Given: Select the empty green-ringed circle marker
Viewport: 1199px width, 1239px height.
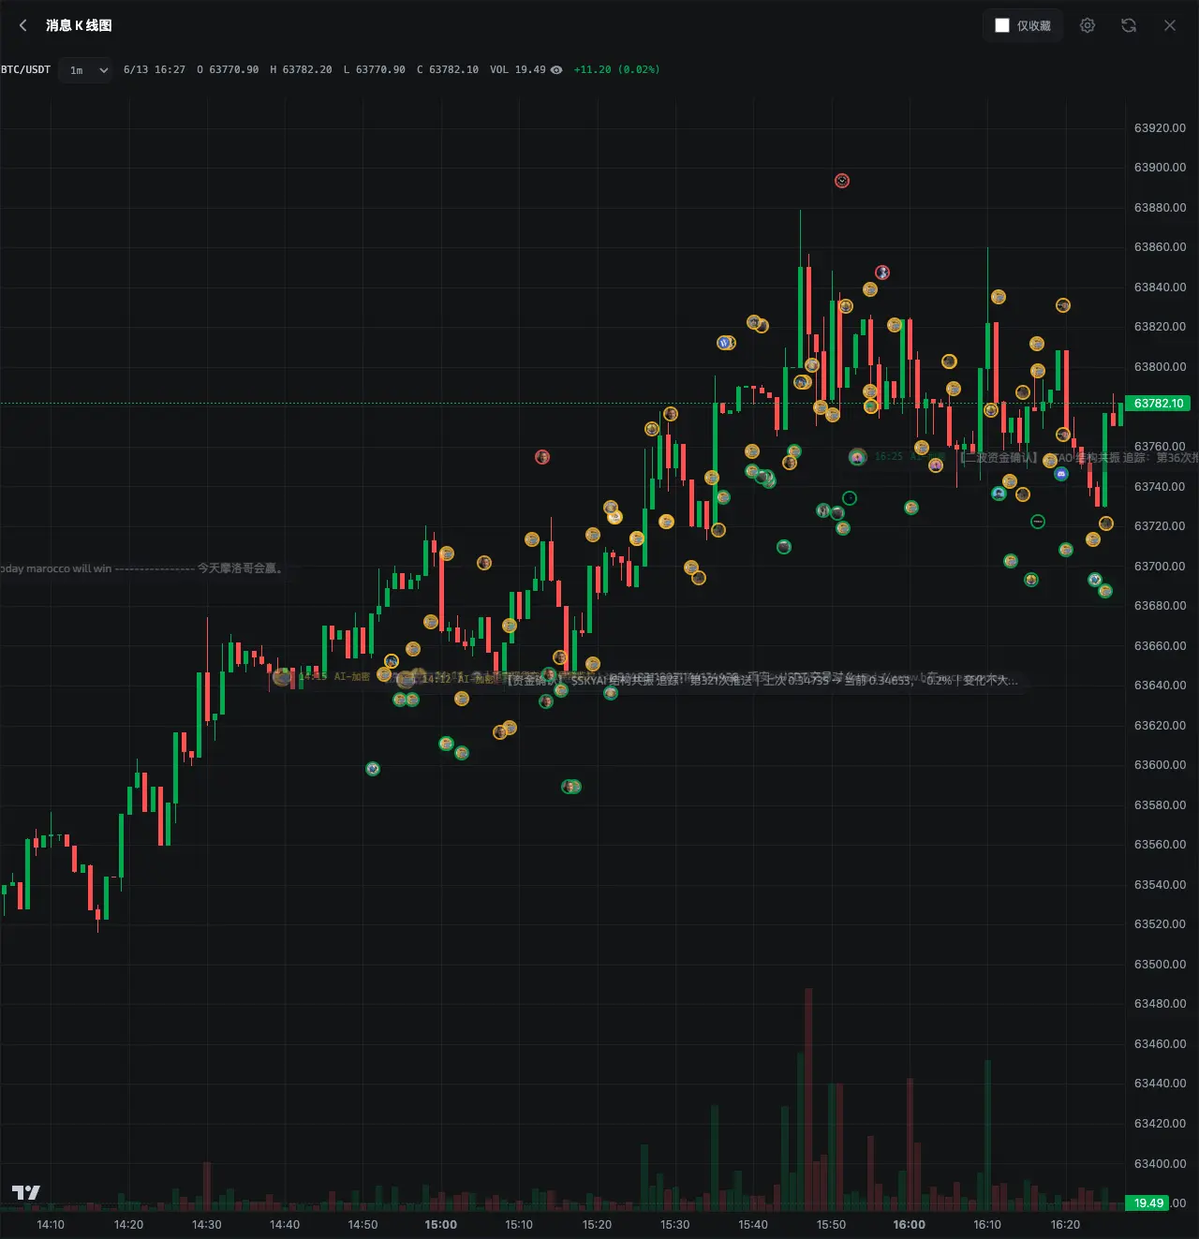Looking at the screenshot, I should (x=850, y=498).
